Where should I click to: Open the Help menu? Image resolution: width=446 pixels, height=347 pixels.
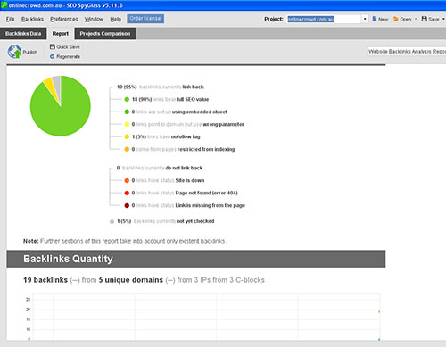[x=115, y=19]
